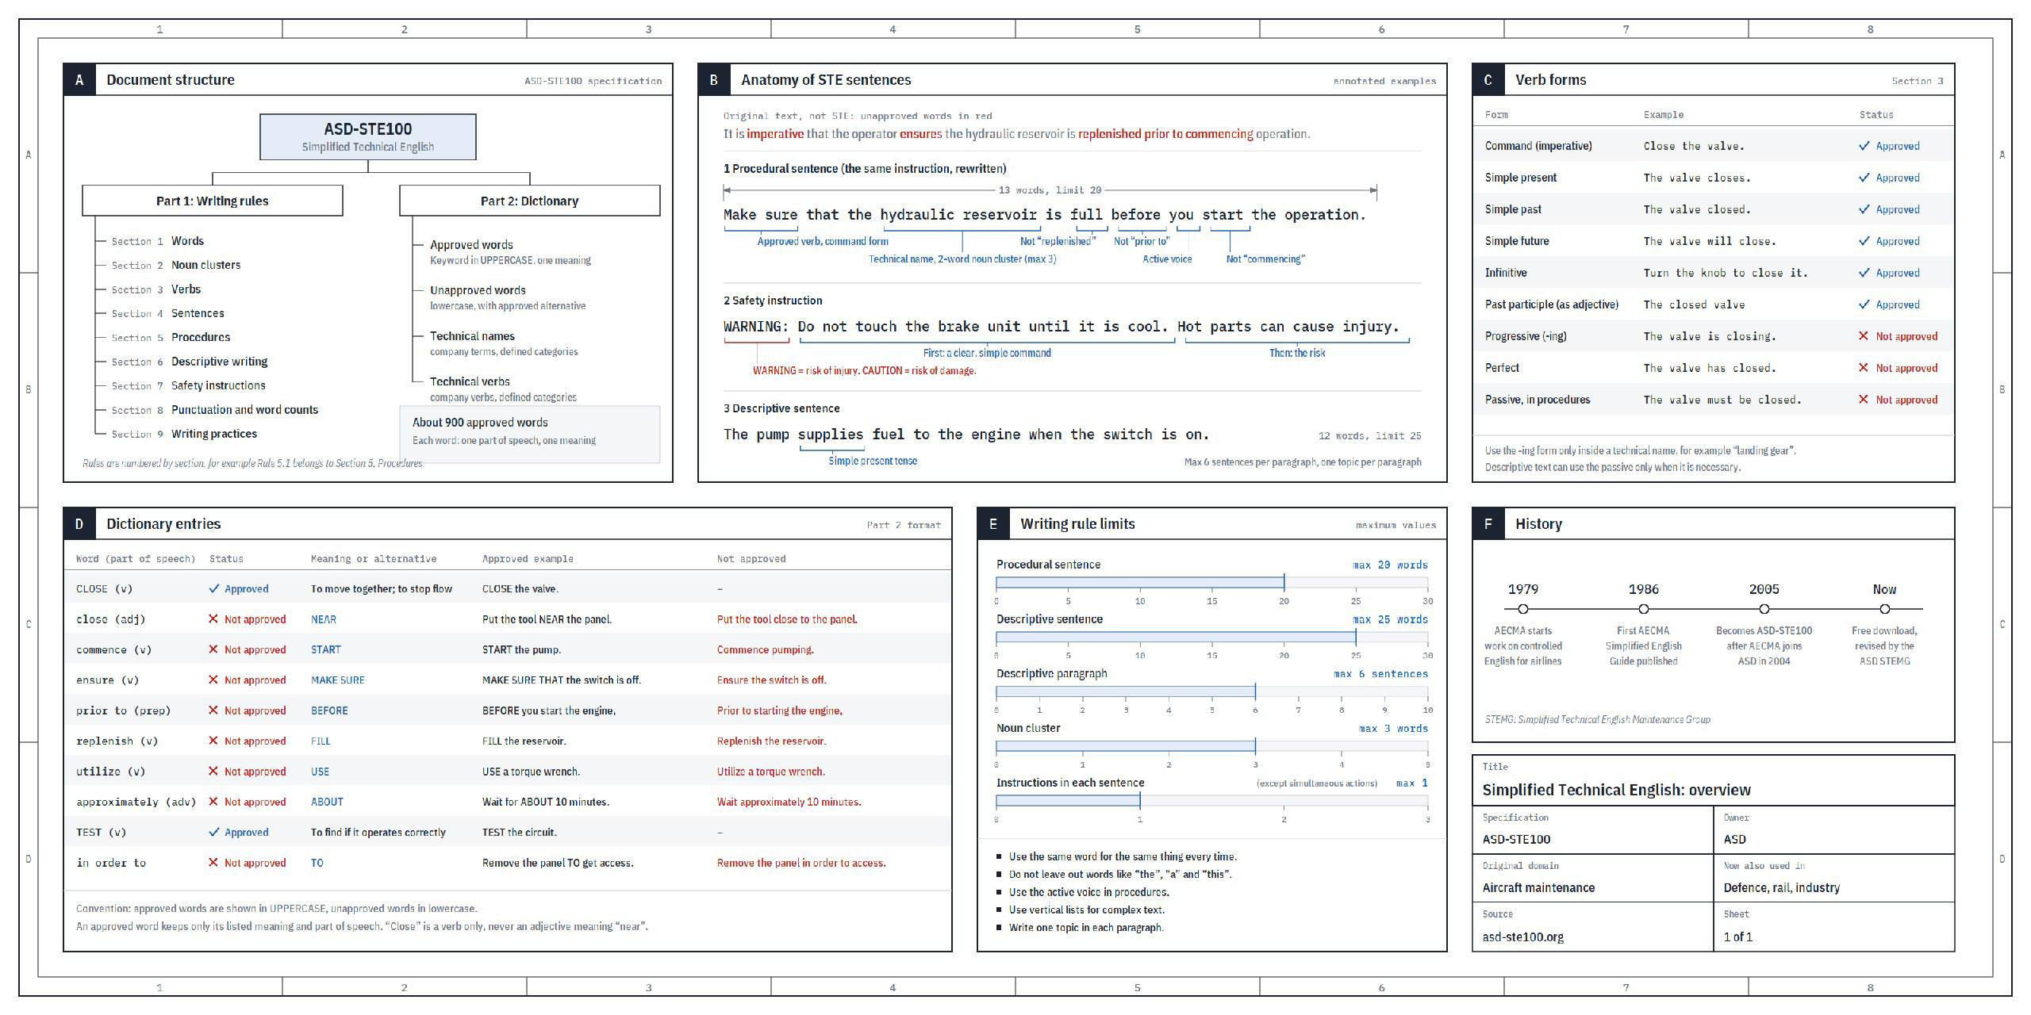Click the red X for Perfect verb form

coord(1864,368)
